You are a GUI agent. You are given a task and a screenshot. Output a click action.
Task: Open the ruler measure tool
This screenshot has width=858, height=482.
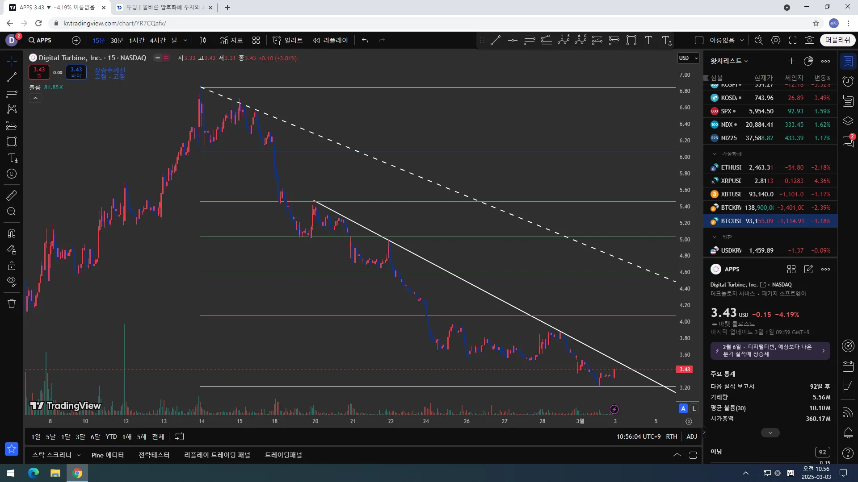tap(12, 195)
